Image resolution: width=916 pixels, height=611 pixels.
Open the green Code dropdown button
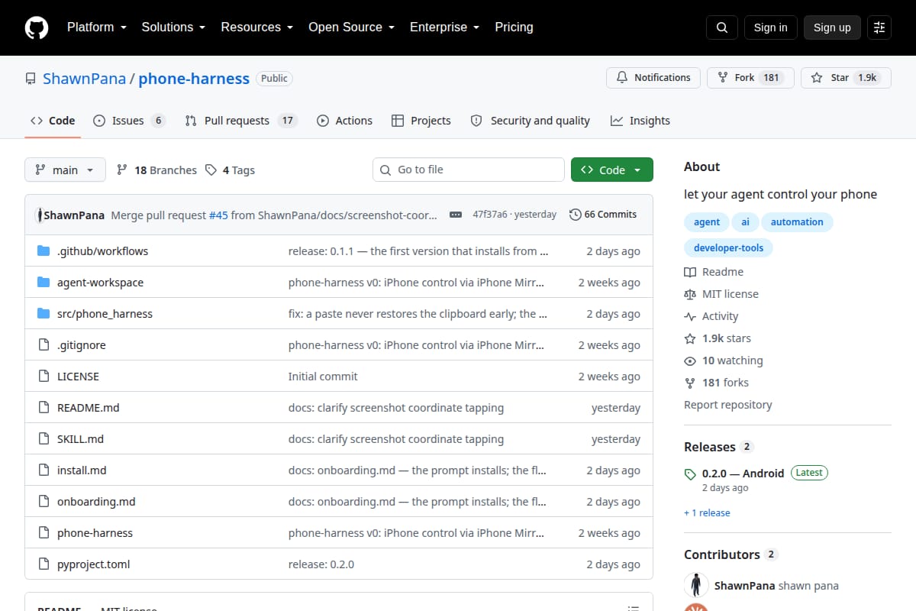coord(612,170)
